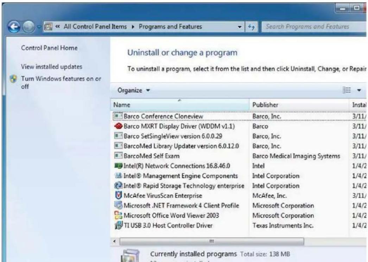Image resolution: width=368 pixels, height=262 pixels.
Task: Select Microsoft .NET Framework 4 Client Profile
Action: 181,205
